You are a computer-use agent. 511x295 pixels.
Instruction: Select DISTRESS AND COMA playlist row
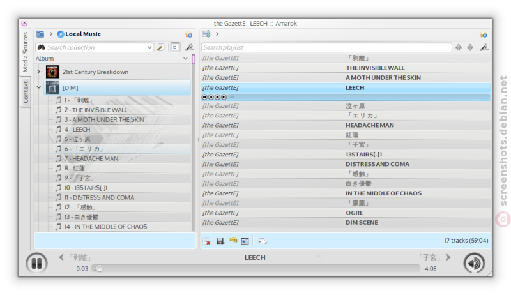(x=346, y=164)
